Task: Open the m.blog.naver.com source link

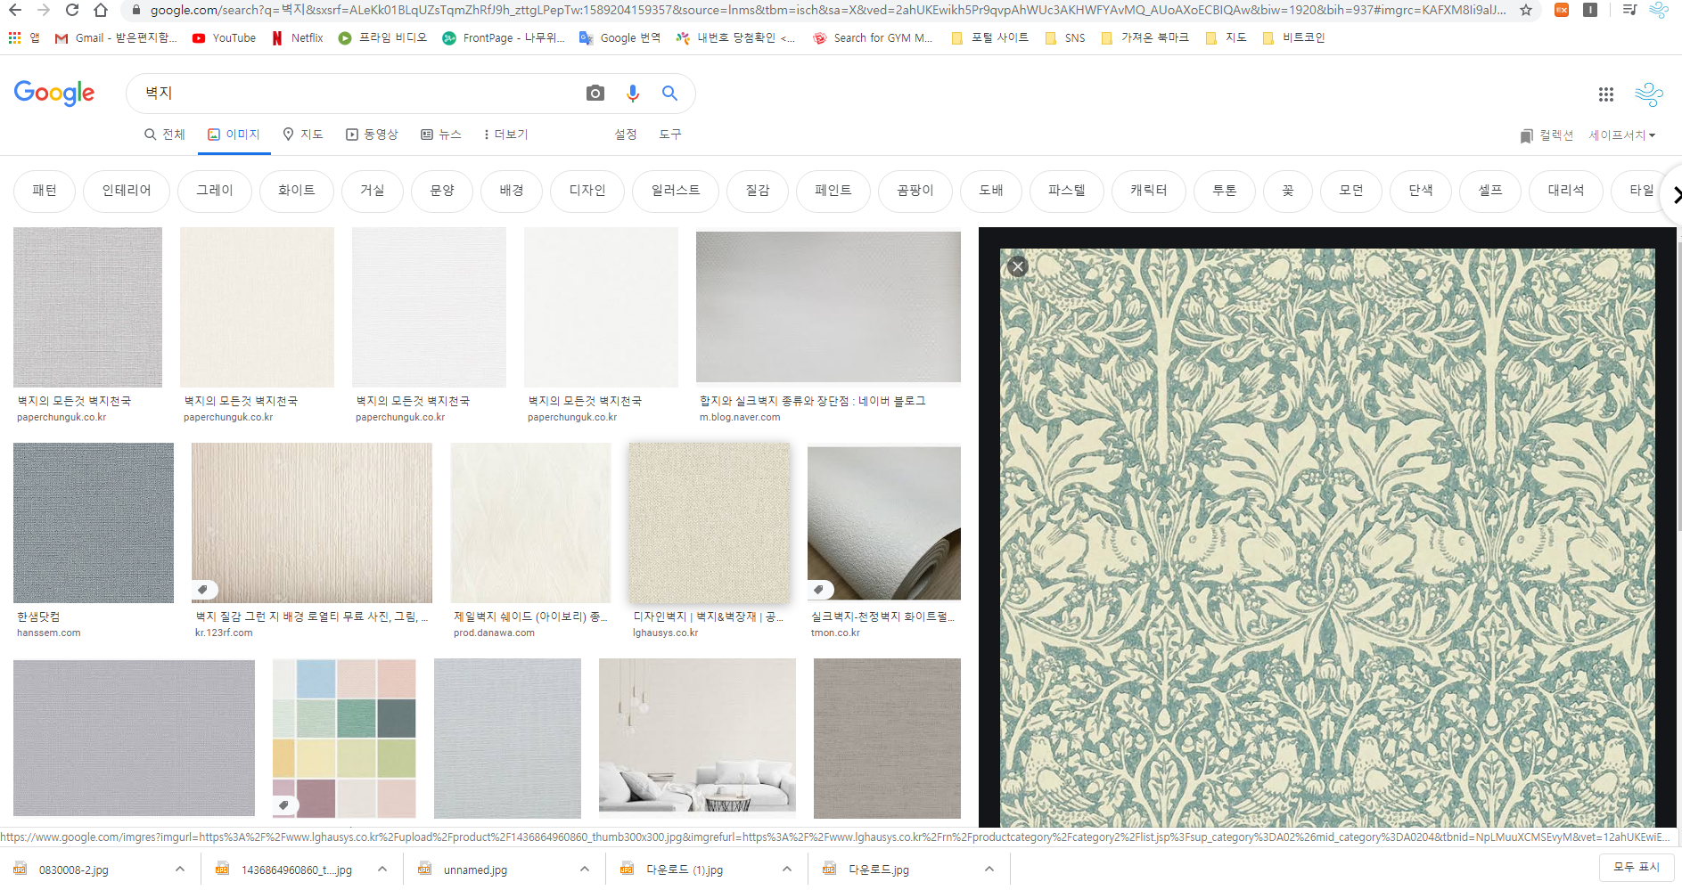Action: [x=740, y=417]
